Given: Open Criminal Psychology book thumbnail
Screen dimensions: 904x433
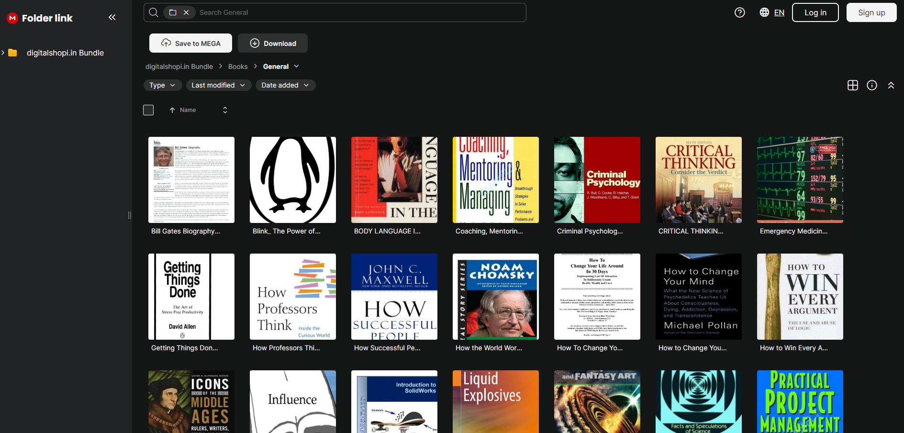Looking at the screenshot, I should point(597,180).
